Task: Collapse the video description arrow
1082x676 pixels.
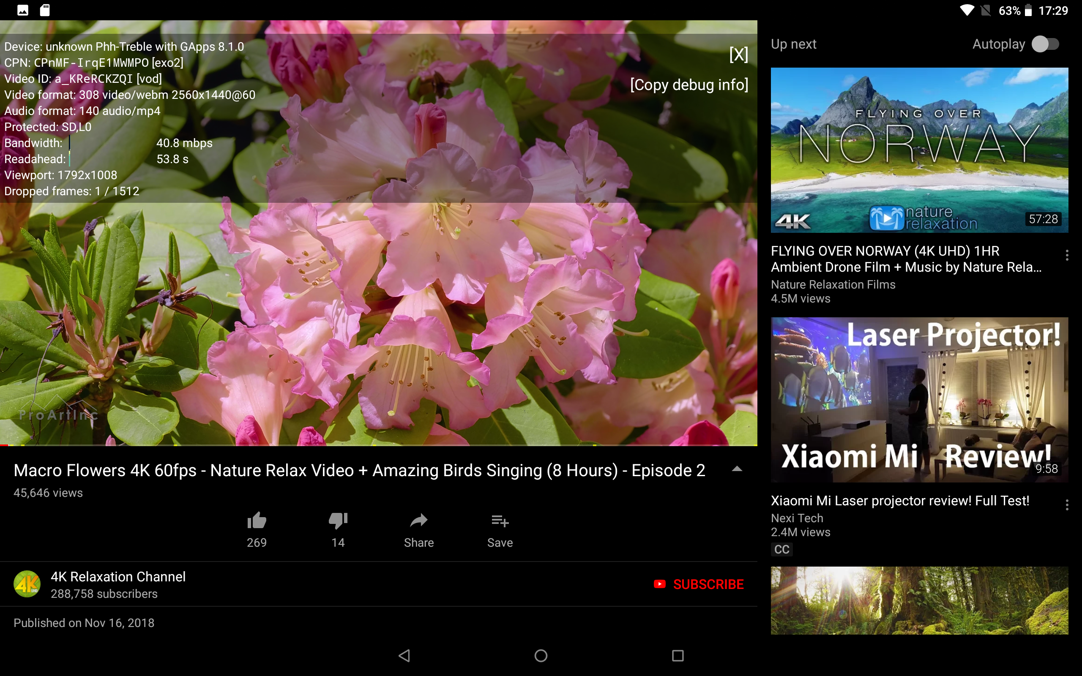Action: (x=737, y=469)
